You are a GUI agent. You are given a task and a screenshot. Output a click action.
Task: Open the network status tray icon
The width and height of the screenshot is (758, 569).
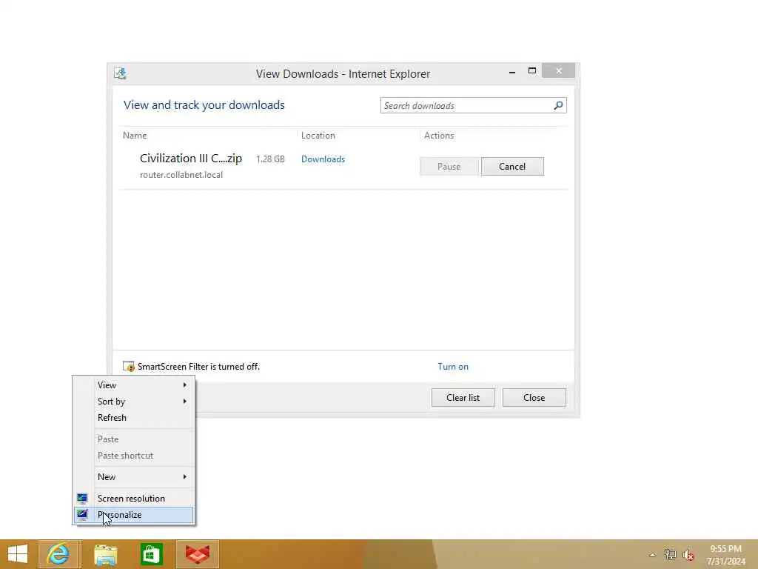(x=670, y=554)
